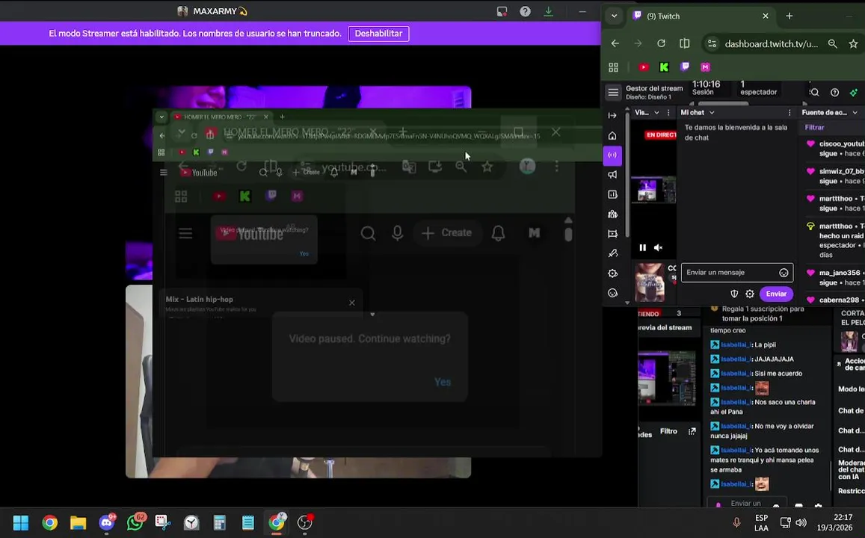Viewport: 865px width, 538px height.
Task: Open Discord from the taskbar
Action: click(107, 522)
